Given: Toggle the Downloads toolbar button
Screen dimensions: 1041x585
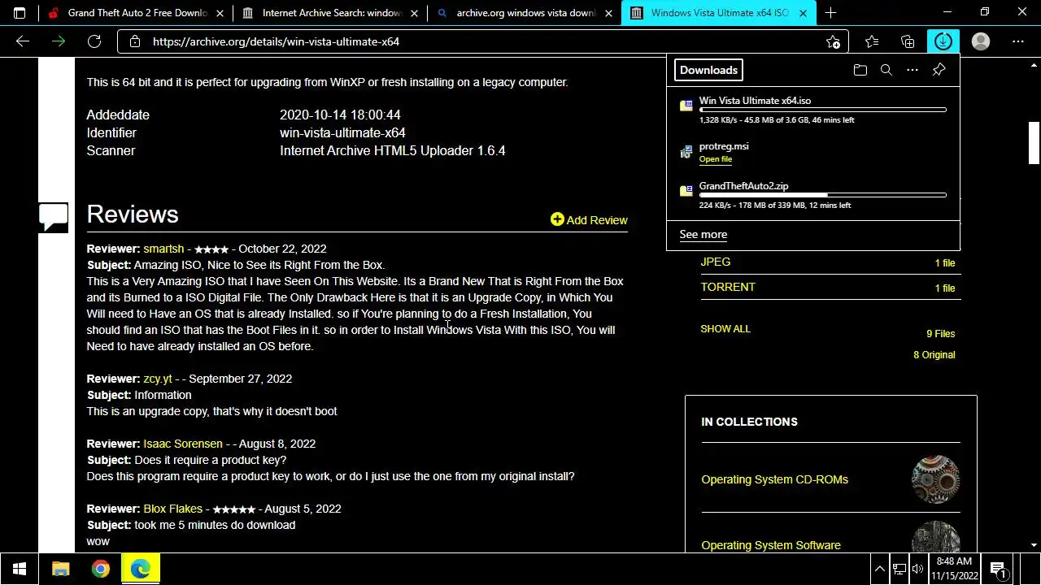Looking at the screenshot, I should click(943, 41).
